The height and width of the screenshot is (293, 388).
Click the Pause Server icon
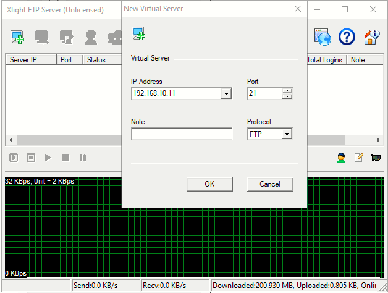83,158
